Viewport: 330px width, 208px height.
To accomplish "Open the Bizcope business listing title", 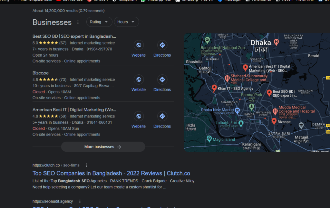I will (x=40, y=73).
